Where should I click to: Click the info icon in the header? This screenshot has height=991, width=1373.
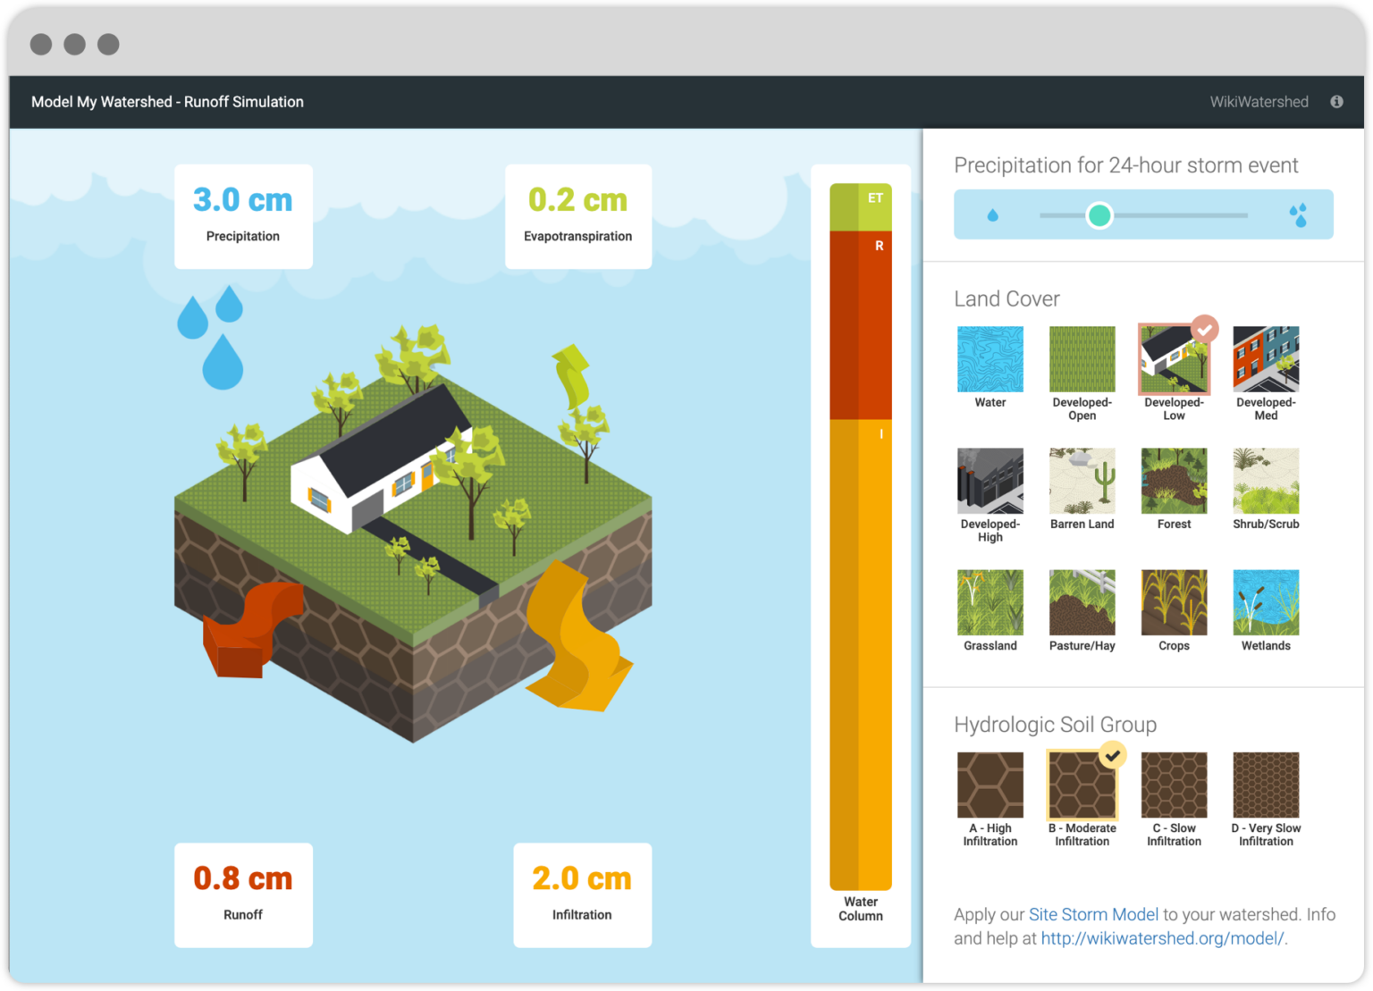pos(1336,101)
